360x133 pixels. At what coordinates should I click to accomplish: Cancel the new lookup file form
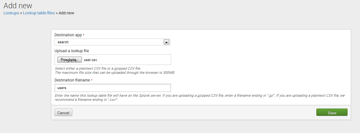(x=63, y=113)
